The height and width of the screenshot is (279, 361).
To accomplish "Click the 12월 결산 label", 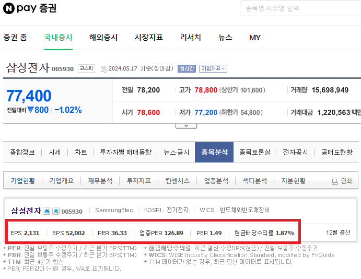I will pyautogui.click(x=338, y=233).
